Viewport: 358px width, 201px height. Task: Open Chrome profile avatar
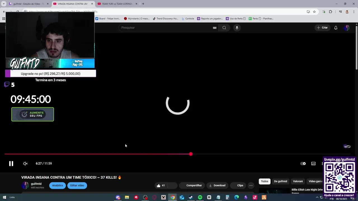point(347,12)
